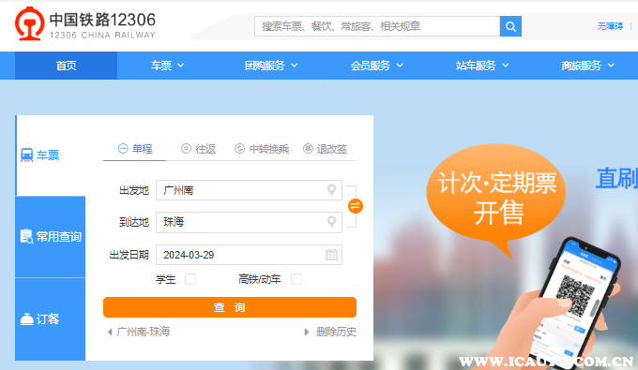Click the blue search magnifier button

(510, 26)
